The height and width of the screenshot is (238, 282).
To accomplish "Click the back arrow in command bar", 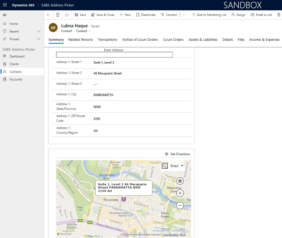I will pos(49,15).
